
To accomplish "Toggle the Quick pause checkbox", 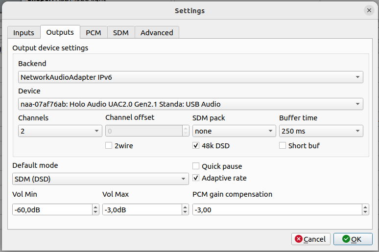I will point(196,166).
